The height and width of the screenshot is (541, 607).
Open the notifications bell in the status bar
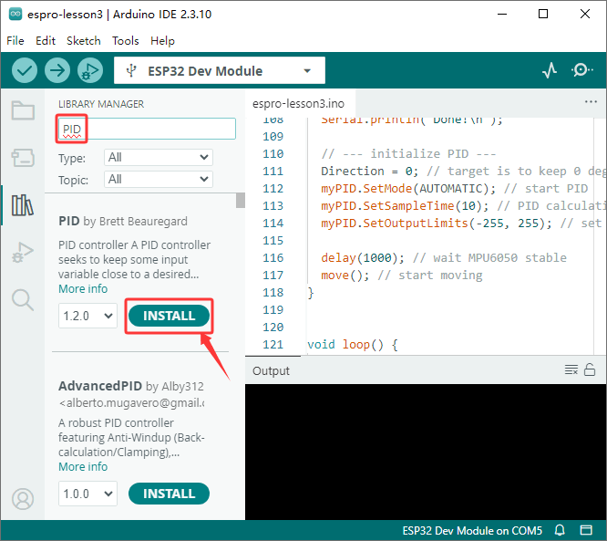pyautogui.click(x=560, y=530)
